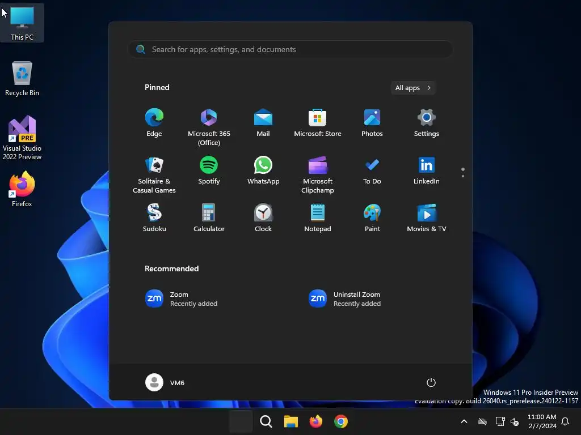Click the power button in Start menu
The height and width of the screenshot is (435, 581).
coord(431,382)
